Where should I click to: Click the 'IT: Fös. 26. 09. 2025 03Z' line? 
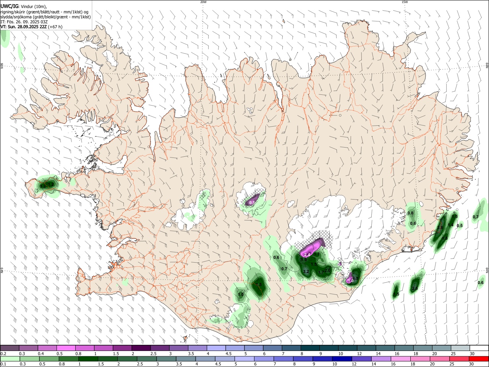coord(24,22)
